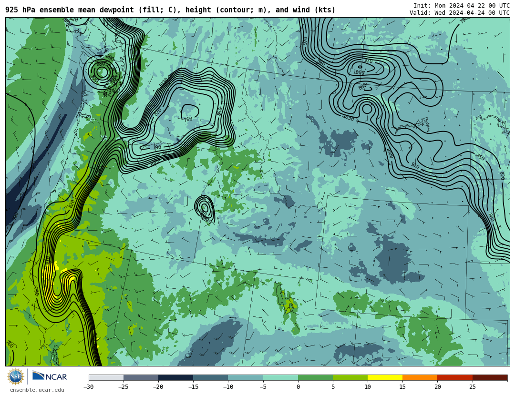Viewport: 515px width, 396px height.
Task: Select the -30 to -25 light gray swatch
Action: coord(106,377)
